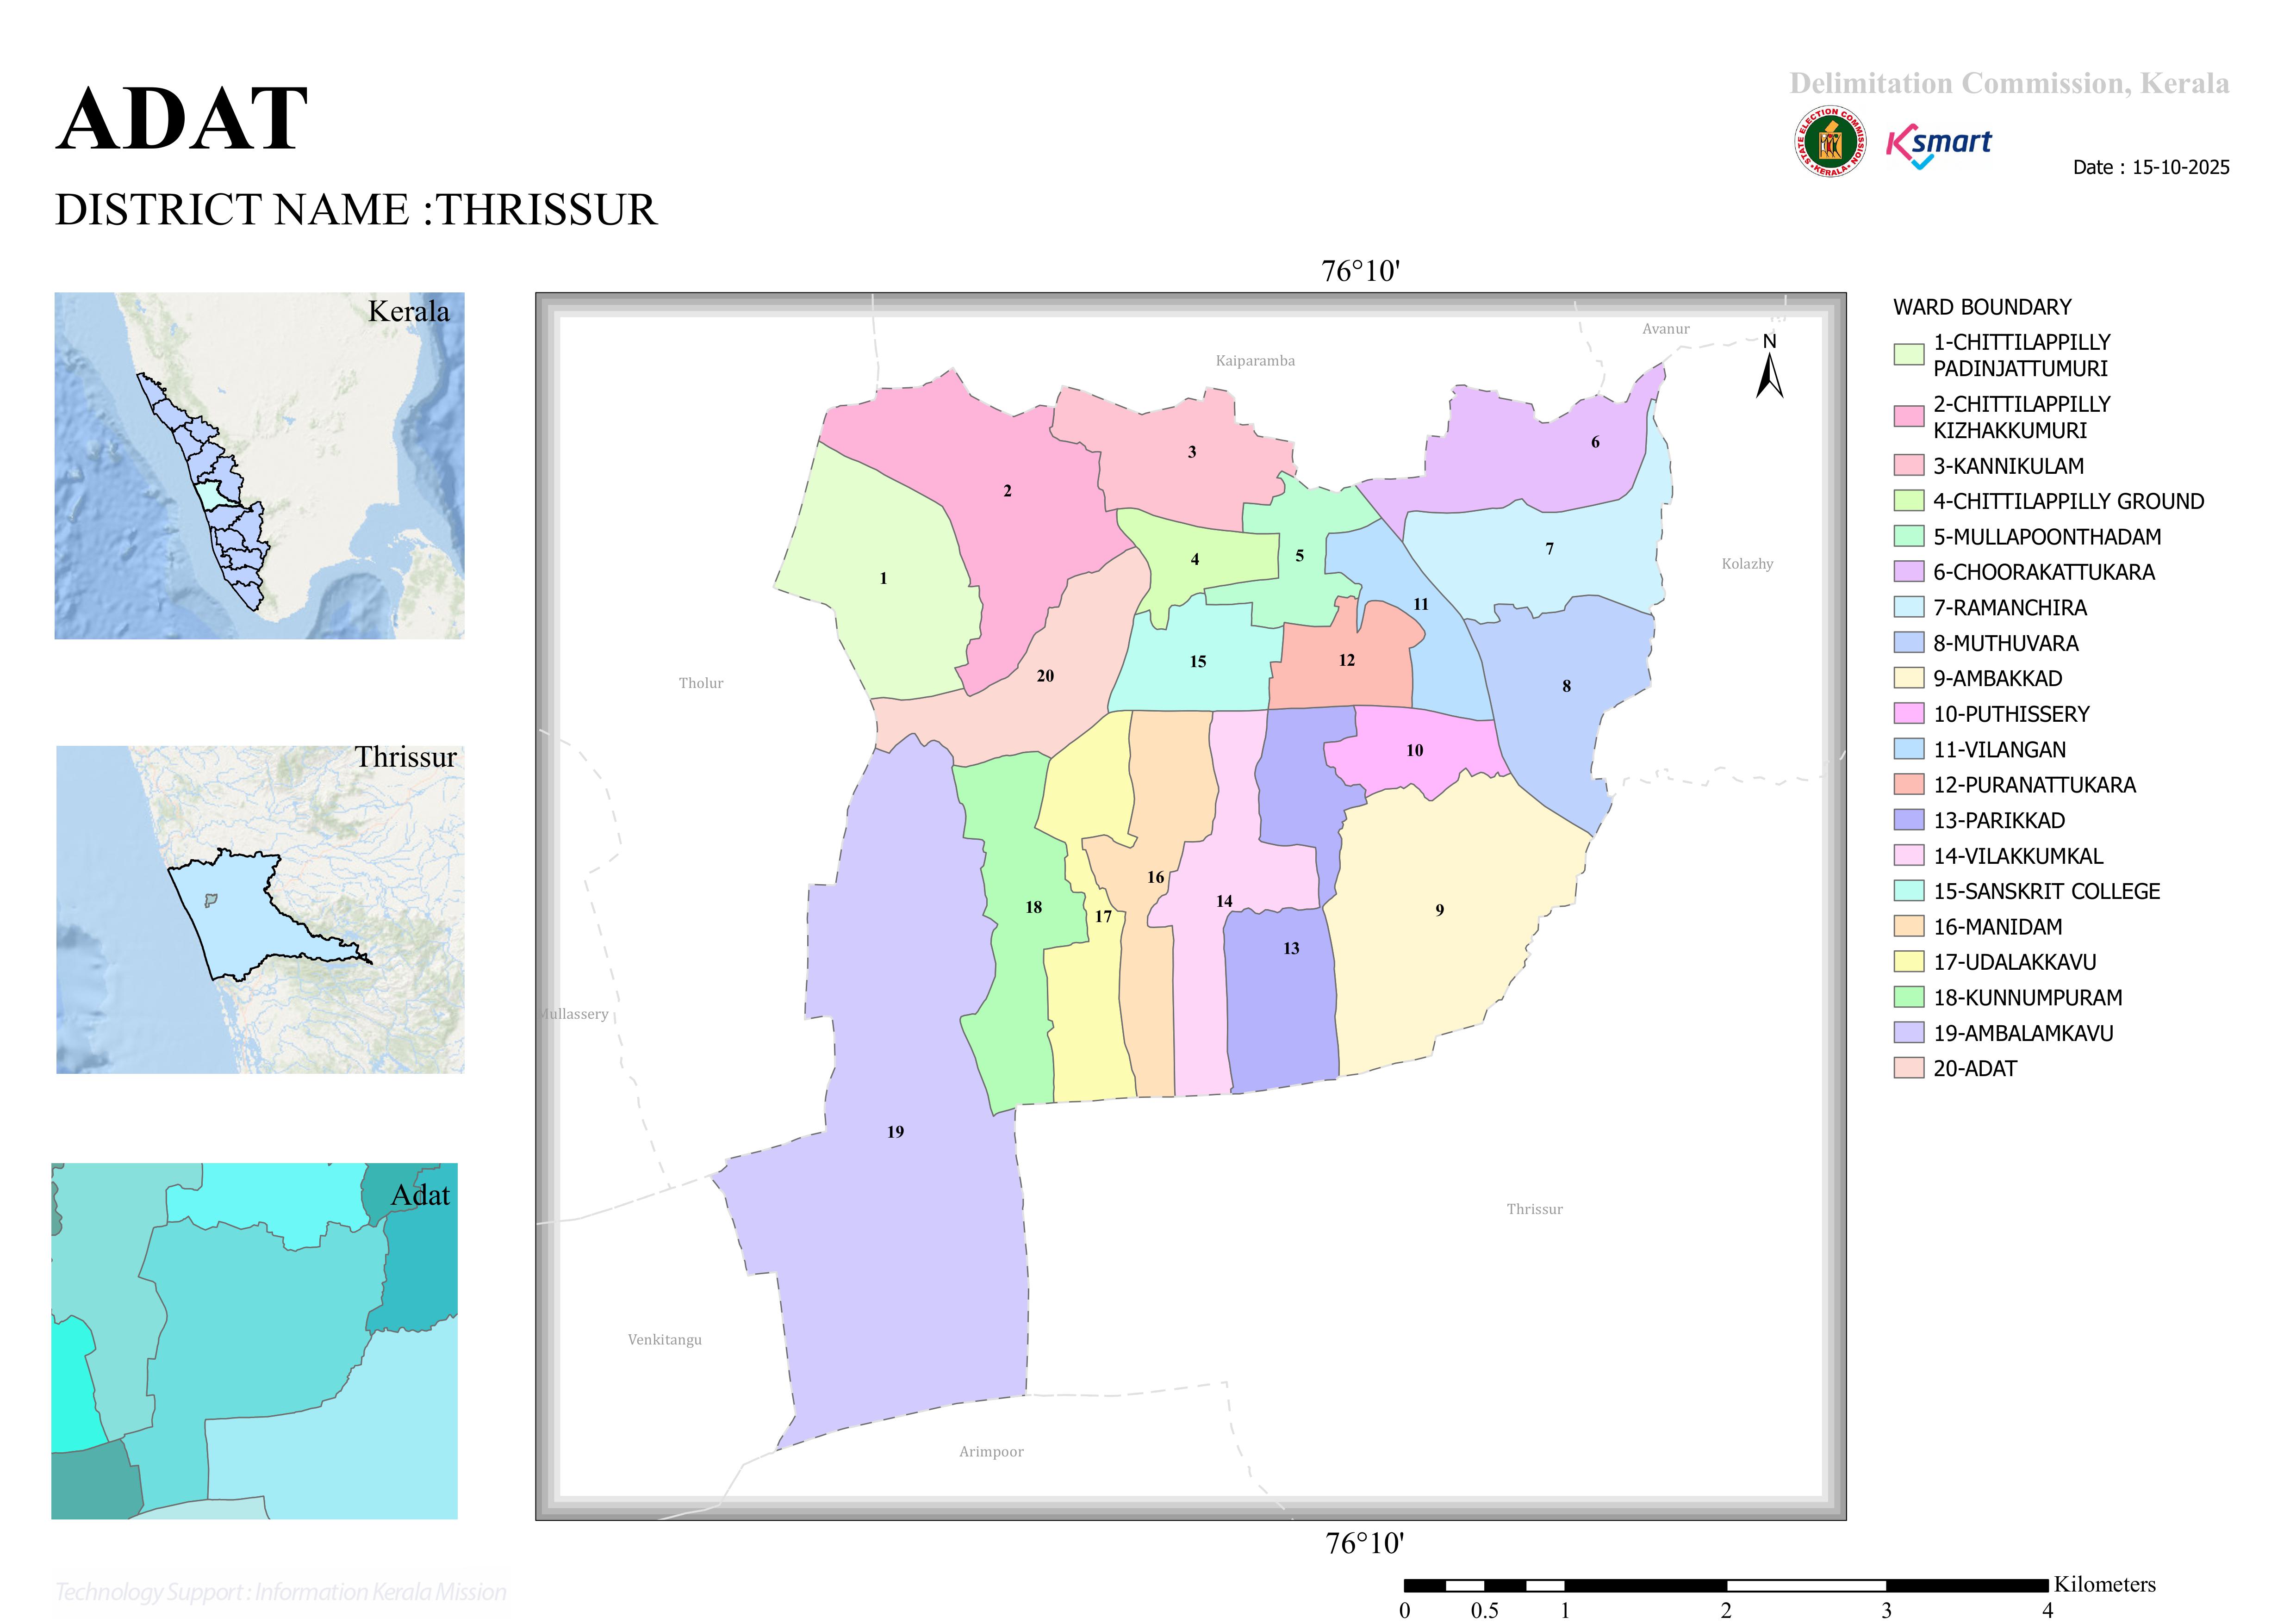This screenshot has width=2296, height=1623.
Task: Select ward 6 label on the map
Action: [1595, 442]
